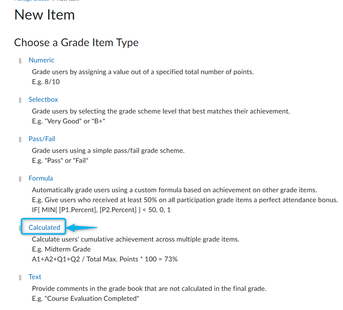Click the ruler icon beside Numeric
The height and width of the screenshot is (310, 343).
point(20,61)
